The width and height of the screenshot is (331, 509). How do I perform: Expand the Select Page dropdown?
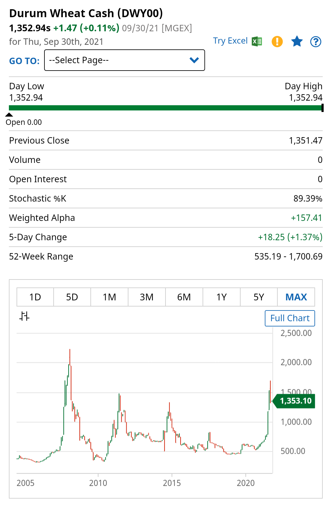[124, 60]
